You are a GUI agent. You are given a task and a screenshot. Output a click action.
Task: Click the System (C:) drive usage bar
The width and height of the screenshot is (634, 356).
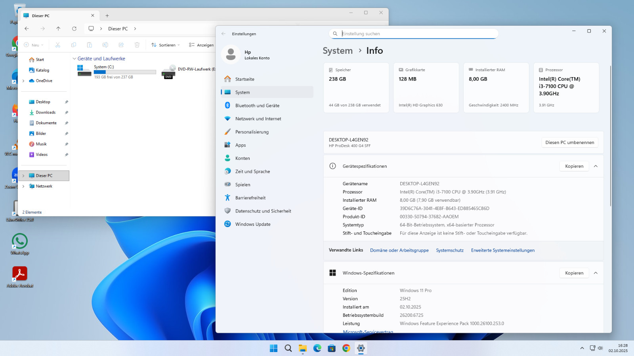tap(124, 72)
